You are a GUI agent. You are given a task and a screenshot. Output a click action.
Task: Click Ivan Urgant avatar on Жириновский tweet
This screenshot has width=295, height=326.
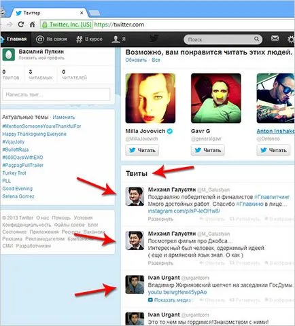(x=135, y=285)
